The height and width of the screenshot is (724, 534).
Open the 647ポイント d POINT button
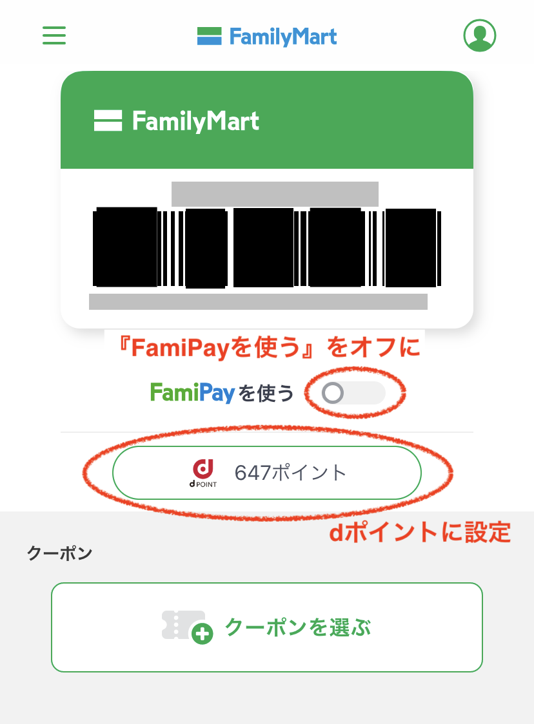coord(267,473)
